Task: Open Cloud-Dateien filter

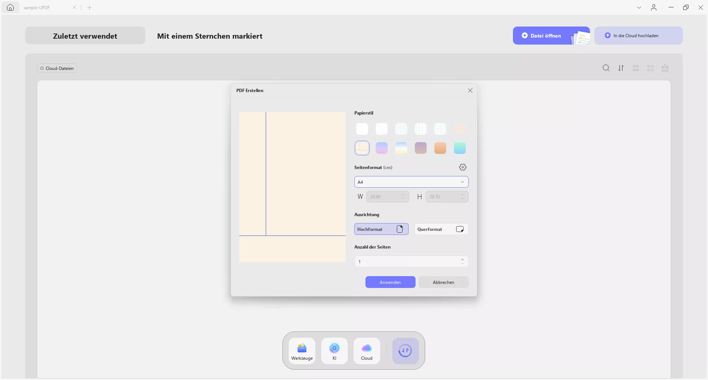Action: tap(57, 68)
